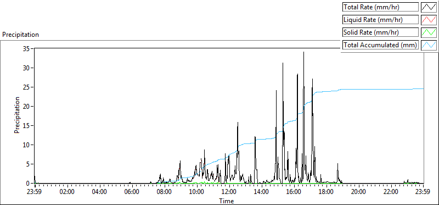The width and height of the screenshot is (439, 205).
Task: Click the 0 minimum value on the Y scale
Action: tap(29, 184)
